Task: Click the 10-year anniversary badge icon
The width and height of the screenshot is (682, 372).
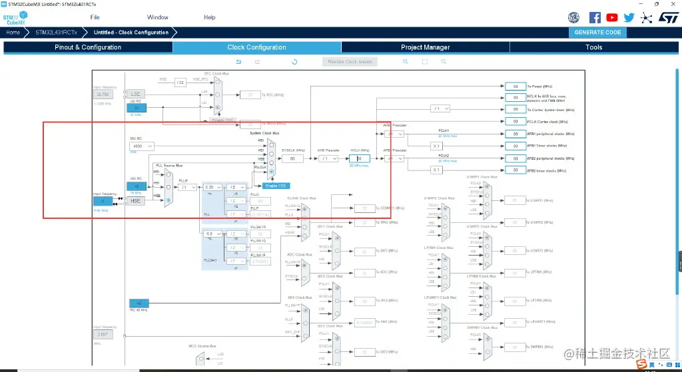Action: pos(573,17)
